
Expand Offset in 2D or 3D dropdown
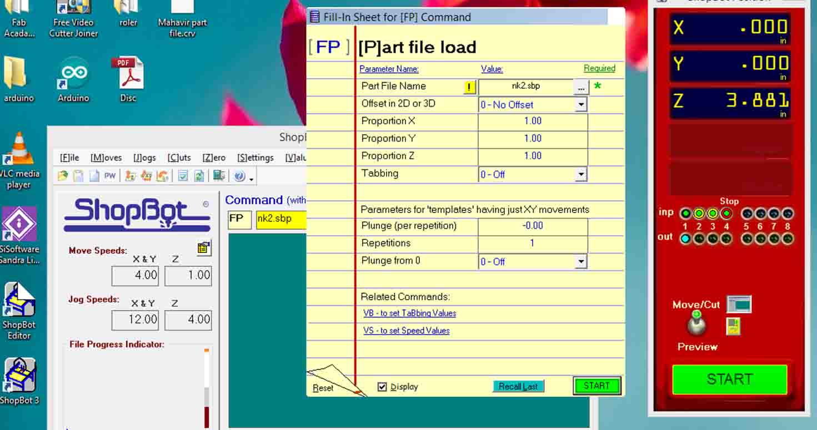(x=581, y=104)
